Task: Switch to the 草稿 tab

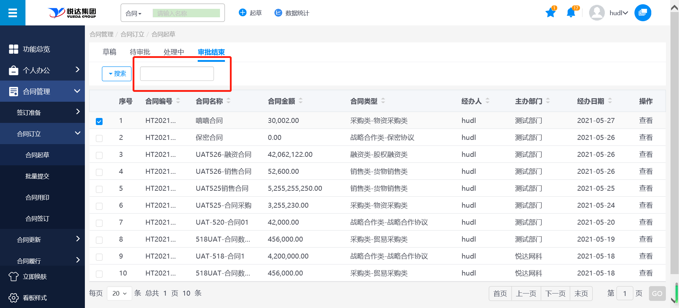Action: [109, 52]
